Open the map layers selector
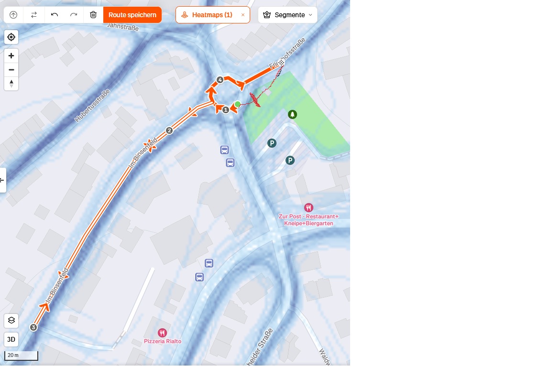 click(x=11, y=321)
